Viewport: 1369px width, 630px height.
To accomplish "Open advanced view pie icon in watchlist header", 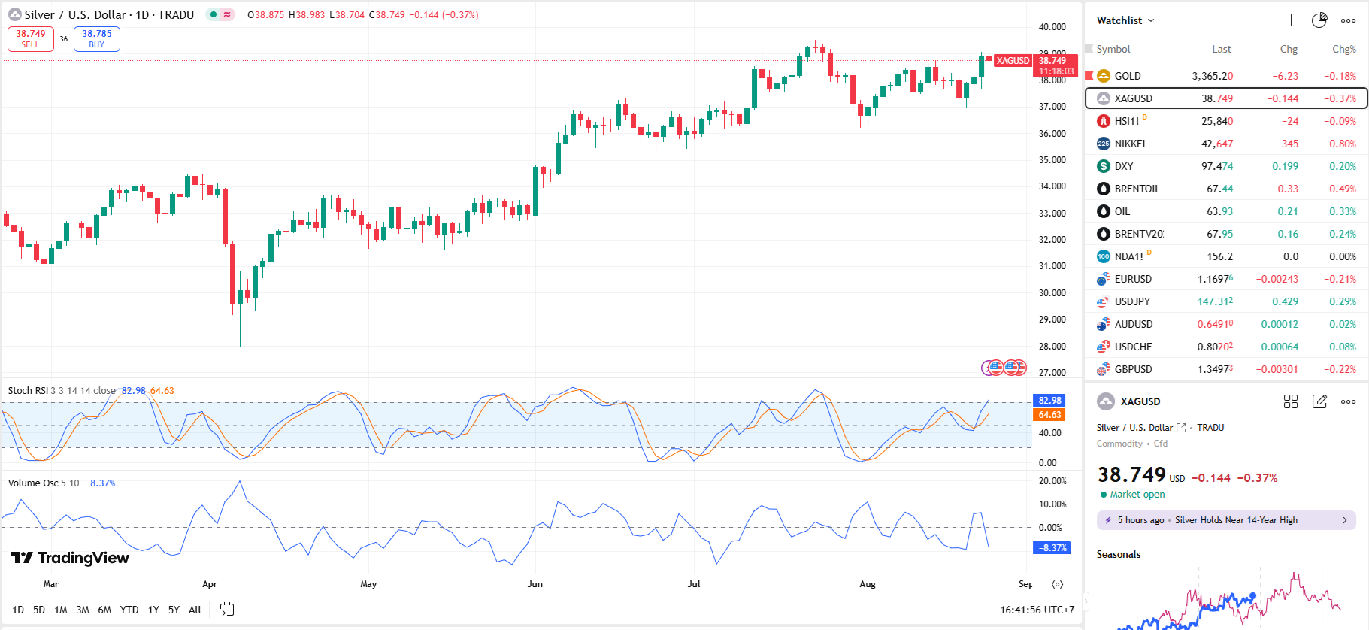I will 1319,20.
